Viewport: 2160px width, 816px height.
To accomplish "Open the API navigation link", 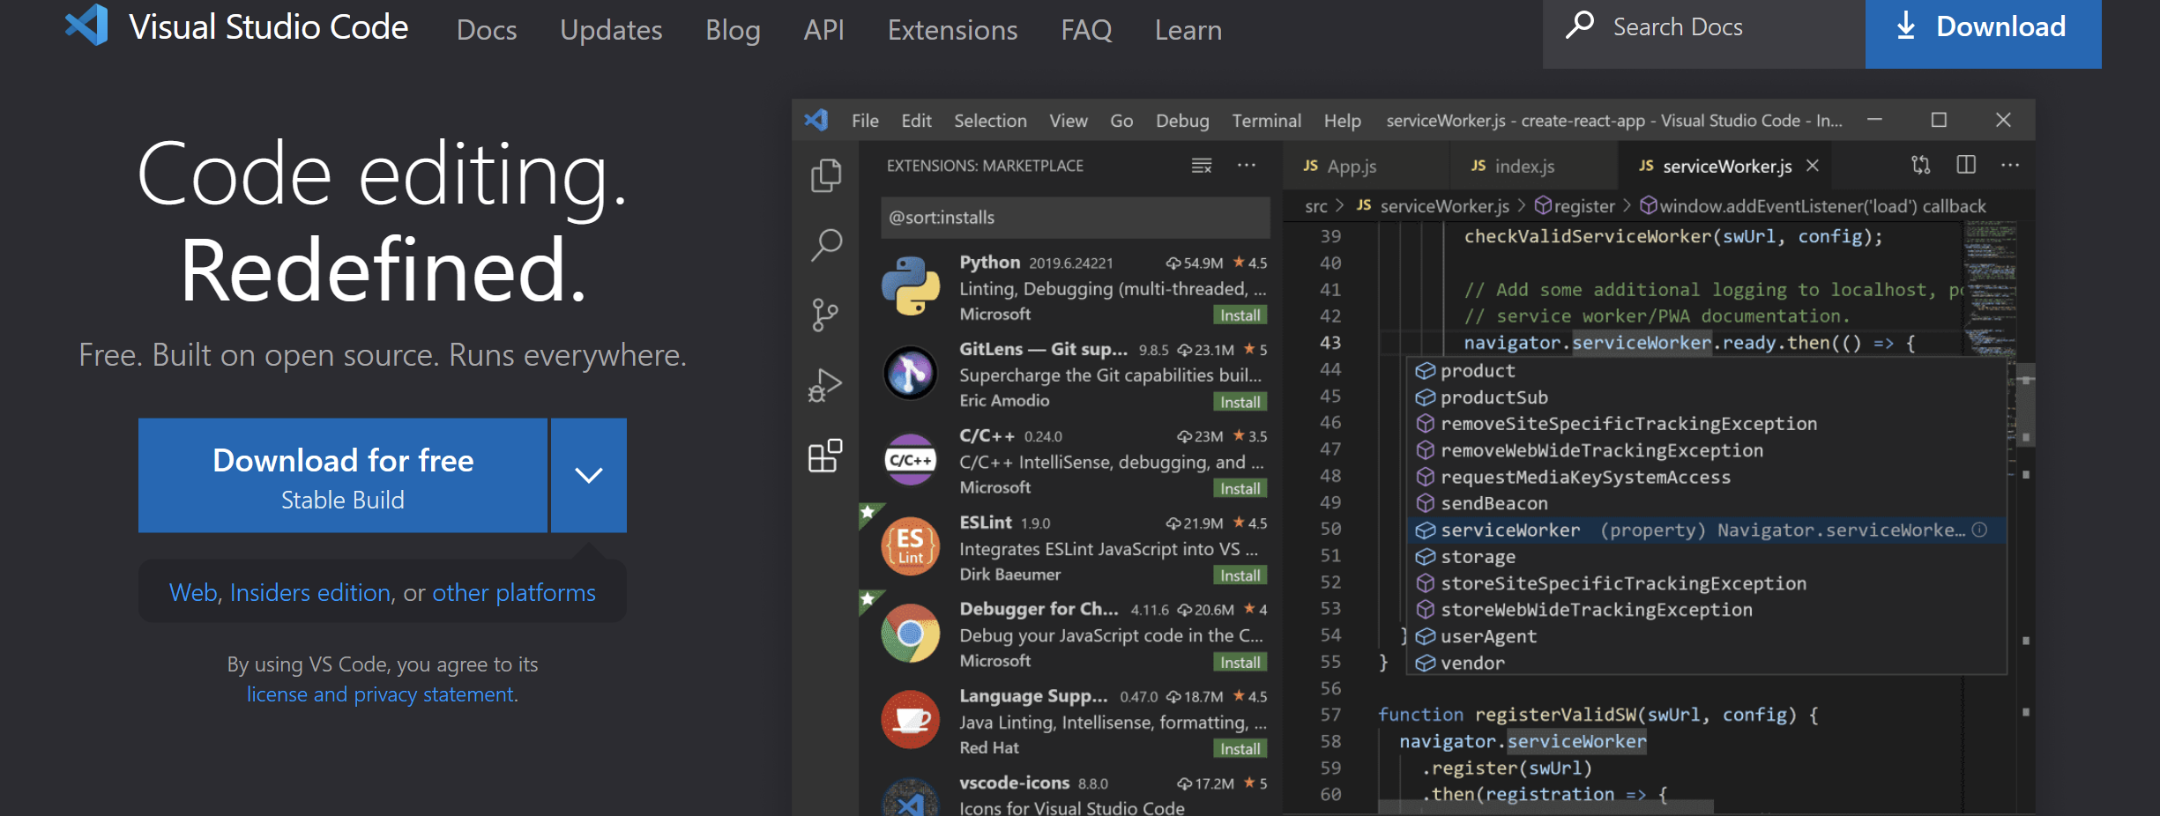I will [823, 30].
